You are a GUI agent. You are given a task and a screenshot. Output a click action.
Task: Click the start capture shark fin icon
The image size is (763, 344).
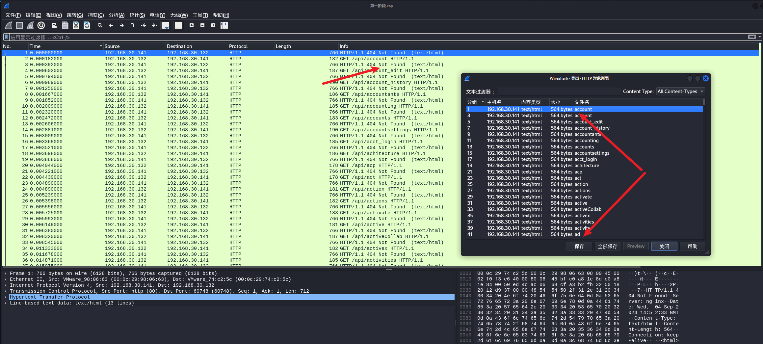point(9,25)
